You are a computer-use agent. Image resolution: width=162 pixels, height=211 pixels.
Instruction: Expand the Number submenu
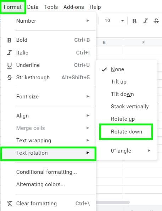click(x=49, y=21)
